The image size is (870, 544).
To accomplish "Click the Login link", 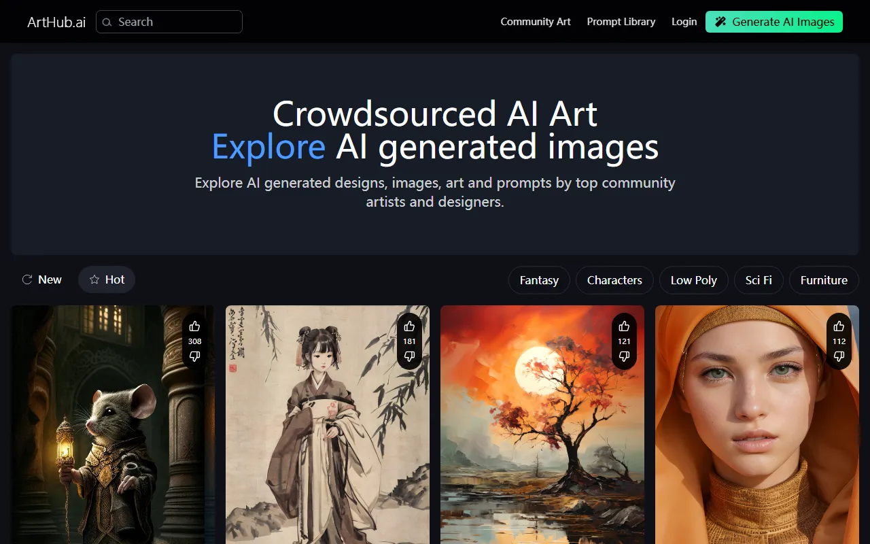I will click(684, 22).
